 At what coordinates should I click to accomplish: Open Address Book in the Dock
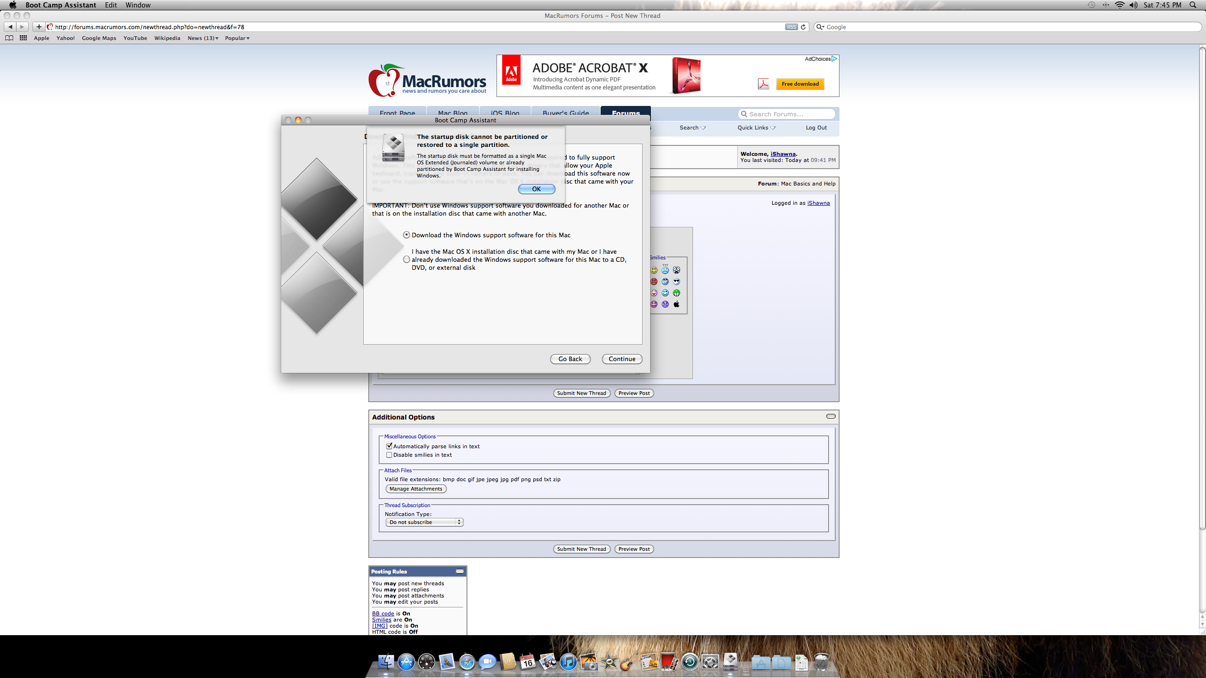[x=507, y=662]
